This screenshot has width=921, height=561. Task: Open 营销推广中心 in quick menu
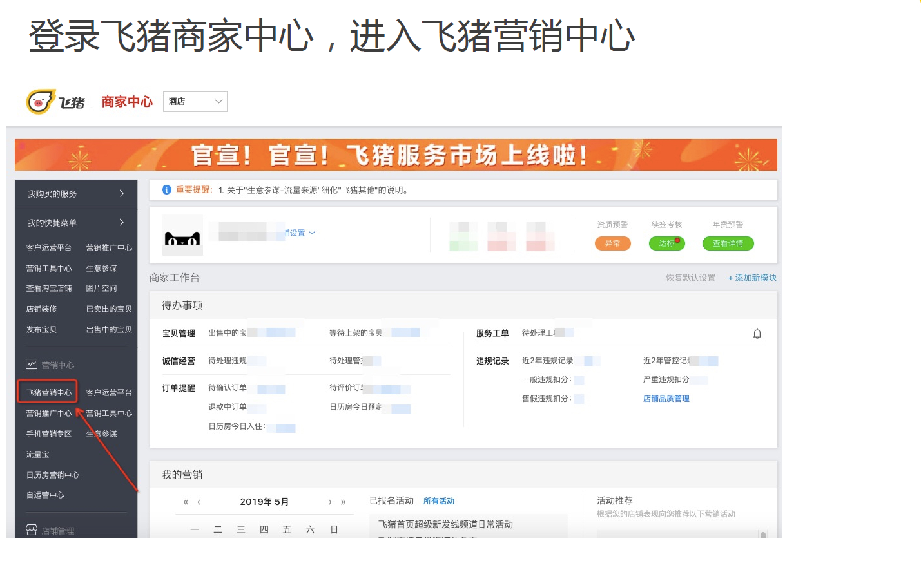[x=109, y=248]
